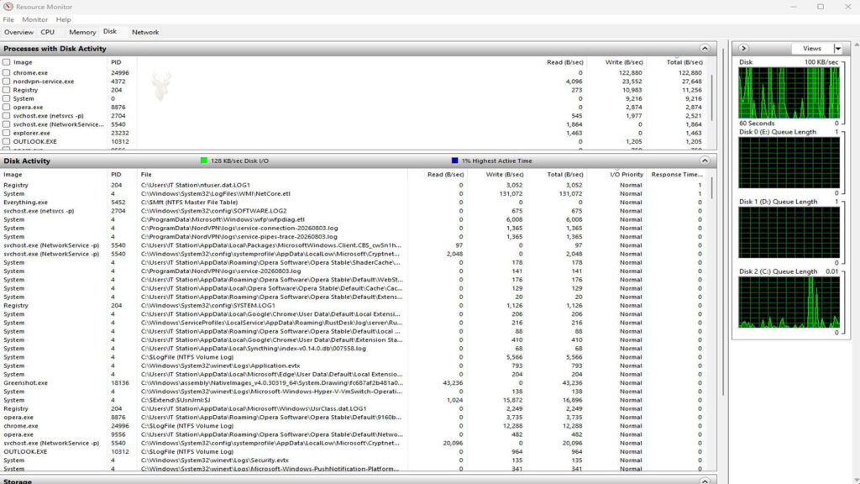
Task: Click the blue Highest Active Time legend square
Action: (x=454, y=160)
